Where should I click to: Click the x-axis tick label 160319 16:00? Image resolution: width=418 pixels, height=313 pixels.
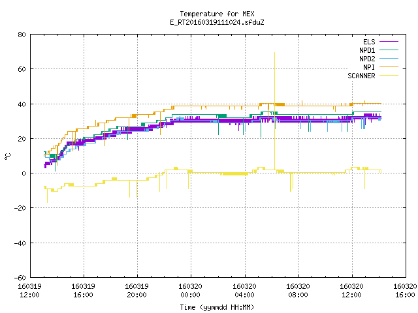(x=83, y=291)
